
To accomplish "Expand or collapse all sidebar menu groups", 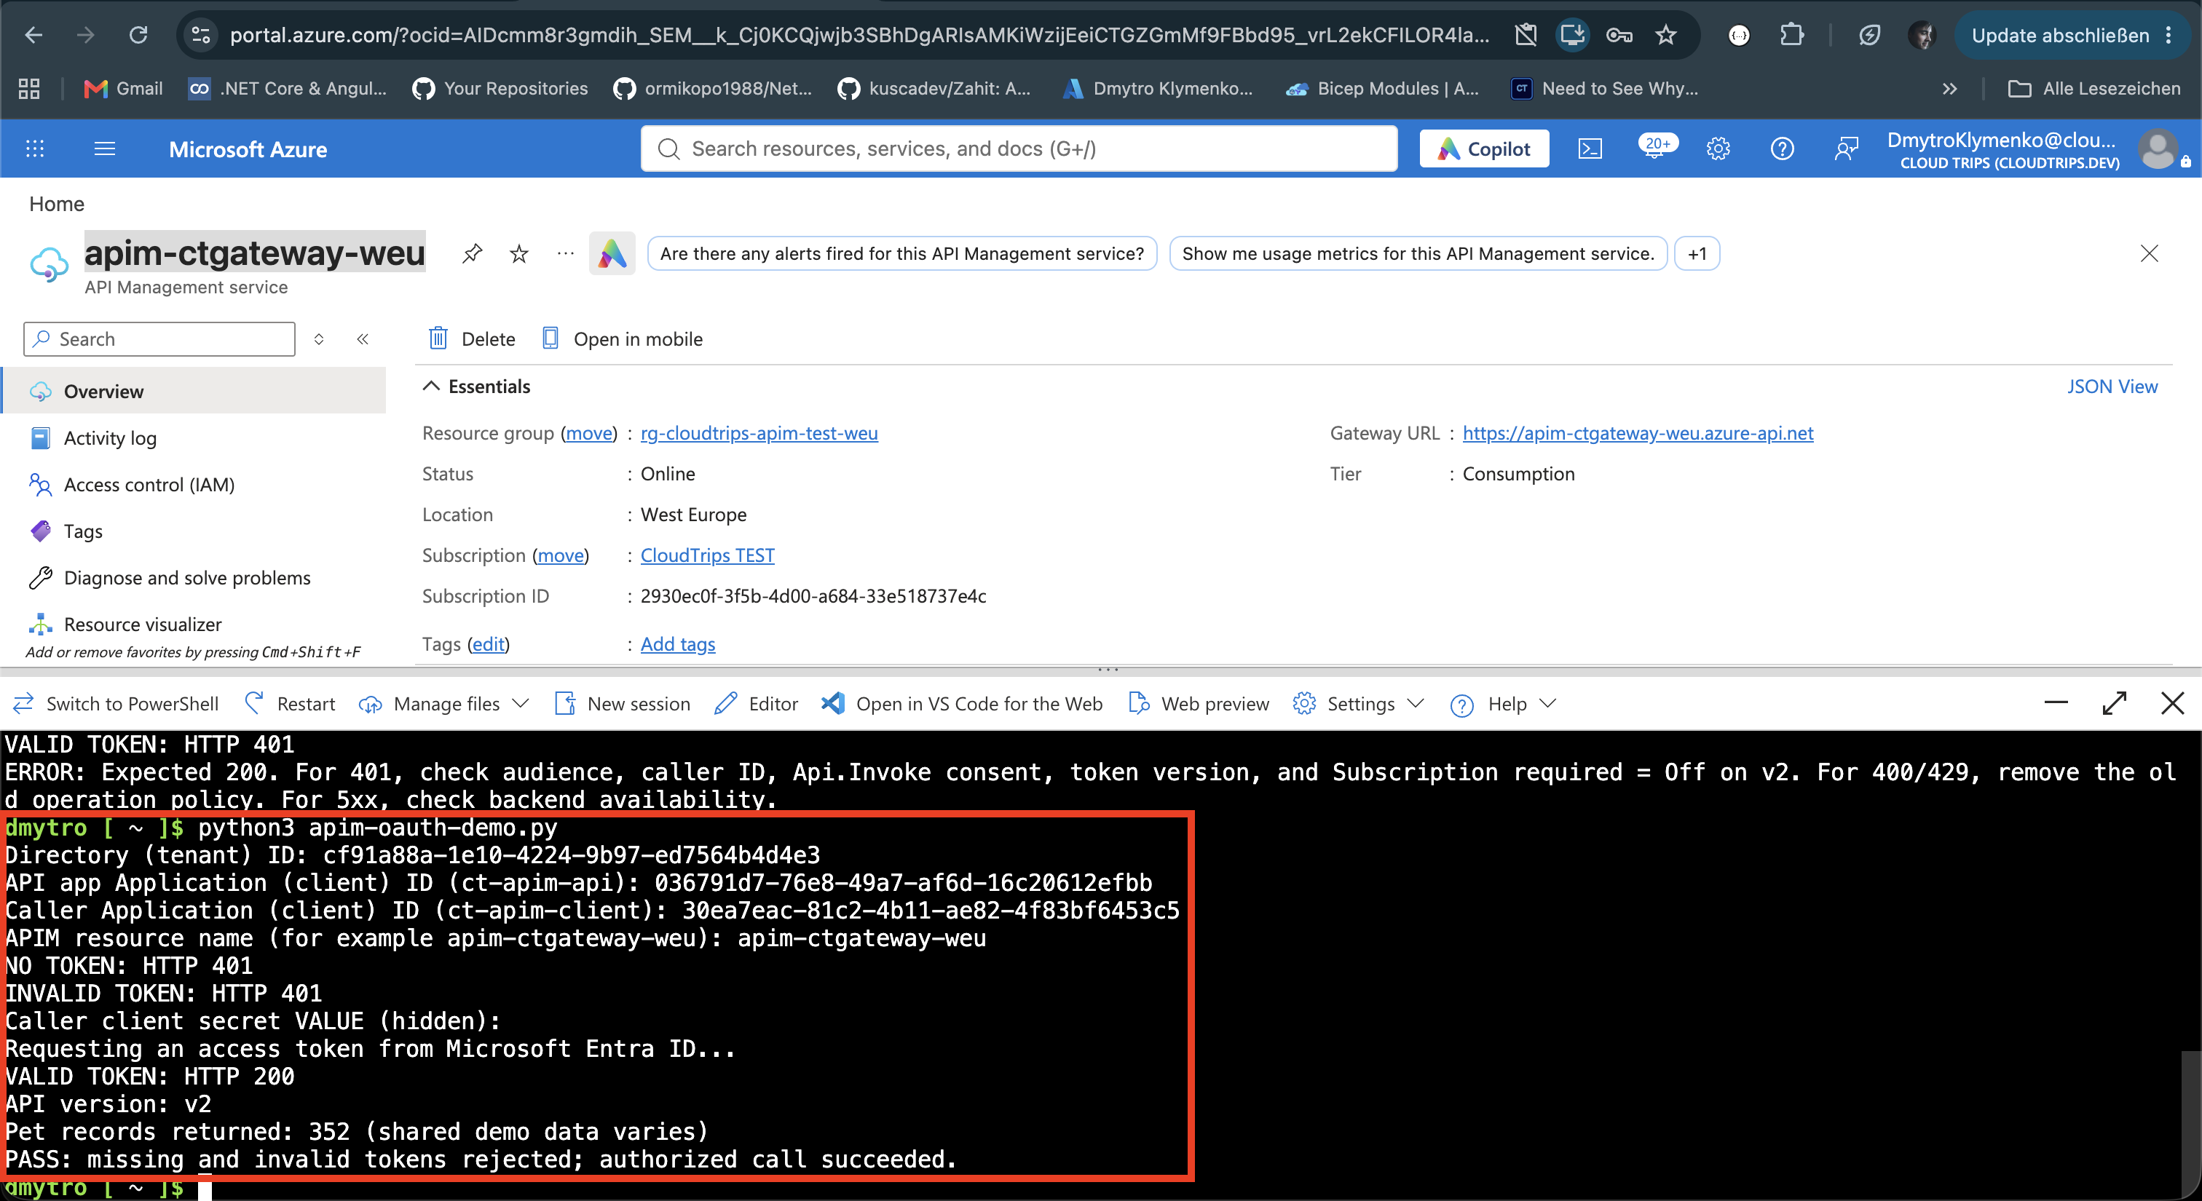I will [x=319, y=339].
